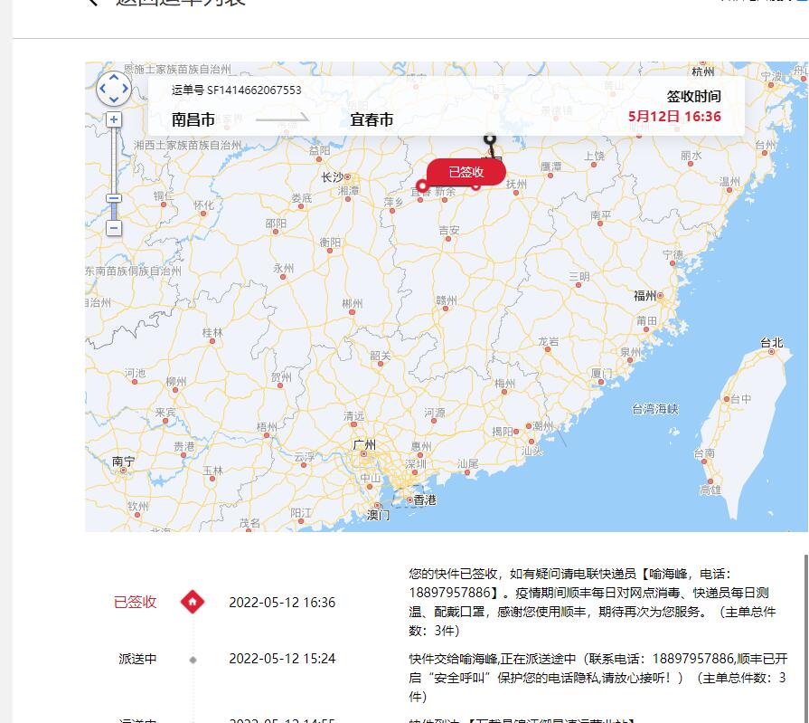Select the Yichun destination marker on the map

[422, 186]
